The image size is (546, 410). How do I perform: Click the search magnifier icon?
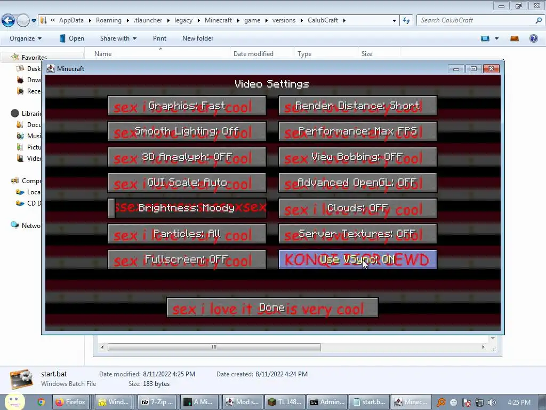click(539, 20)
